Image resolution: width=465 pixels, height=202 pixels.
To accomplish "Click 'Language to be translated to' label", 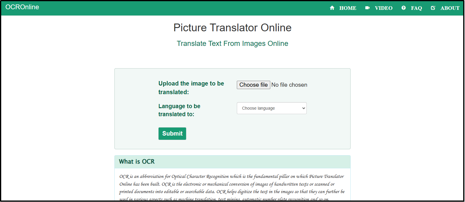I will 179,110.
